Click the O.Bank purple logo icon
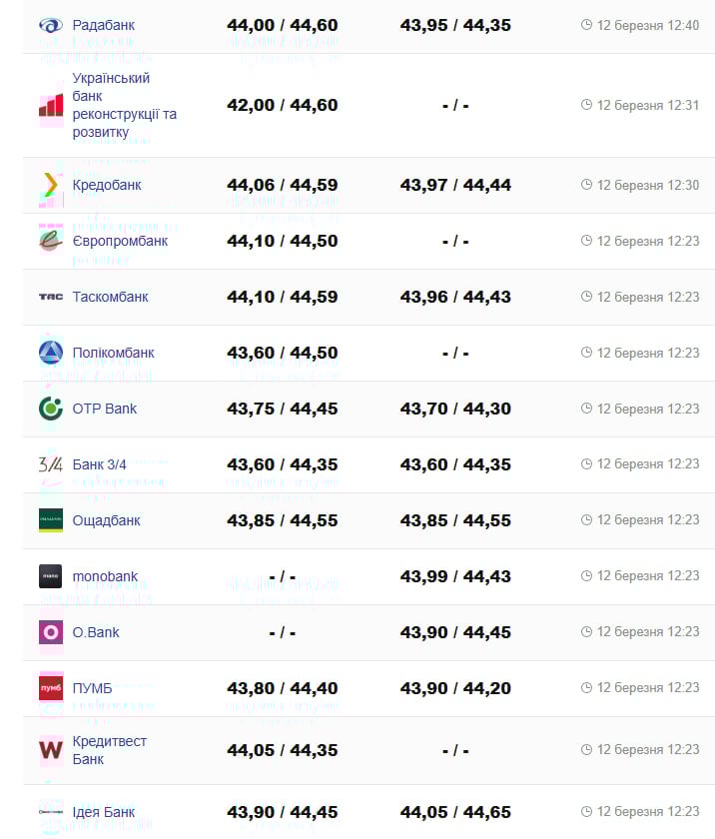715x839 pixels. tap(50, 632)
